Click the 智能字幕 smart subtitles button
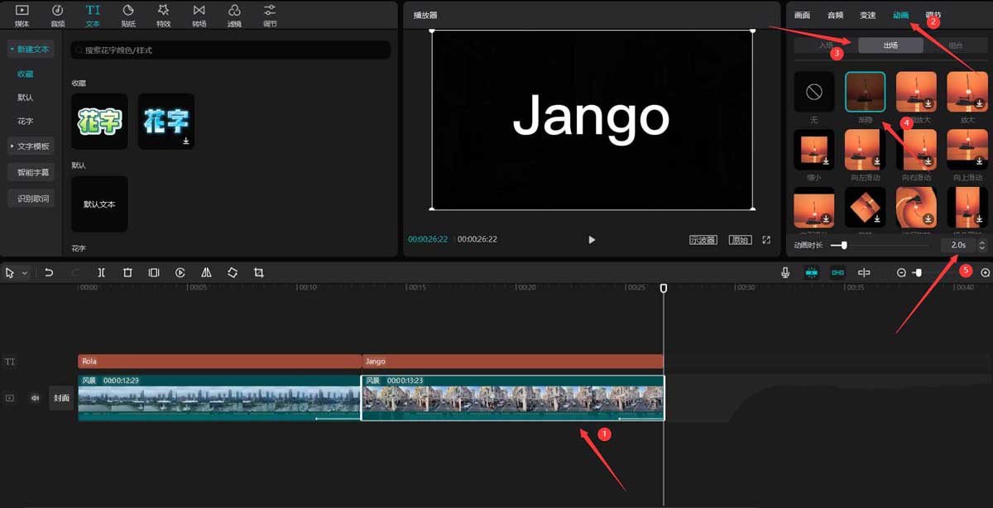The width and height of the screenshot is (993, 508). (x=33, y=173)
